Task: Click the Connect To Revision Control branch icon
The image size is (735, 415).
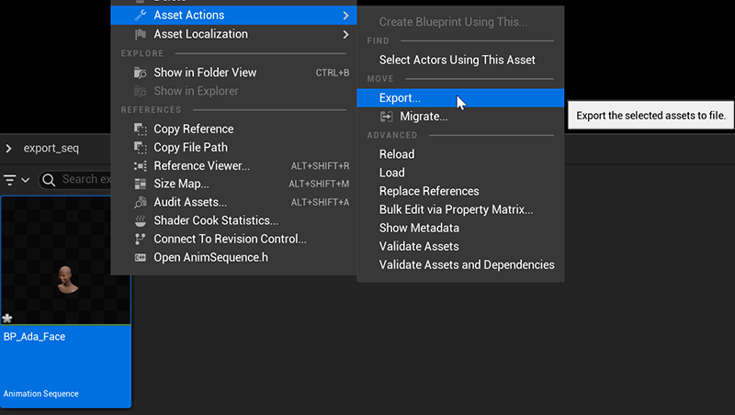Action: point(140,239)
